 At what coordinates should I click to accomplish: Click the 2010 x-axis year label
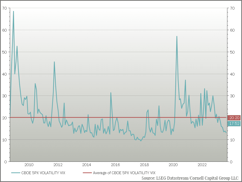pos(29,165)
